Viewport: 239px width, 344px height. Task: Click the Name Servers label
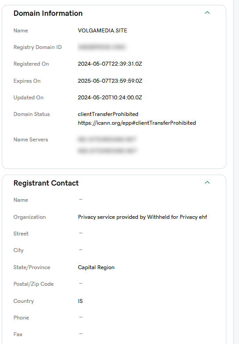[x=31, y=140]
